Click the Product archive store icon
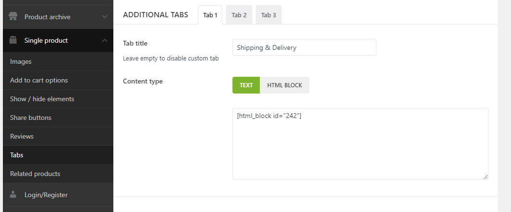 coord(13,17)
